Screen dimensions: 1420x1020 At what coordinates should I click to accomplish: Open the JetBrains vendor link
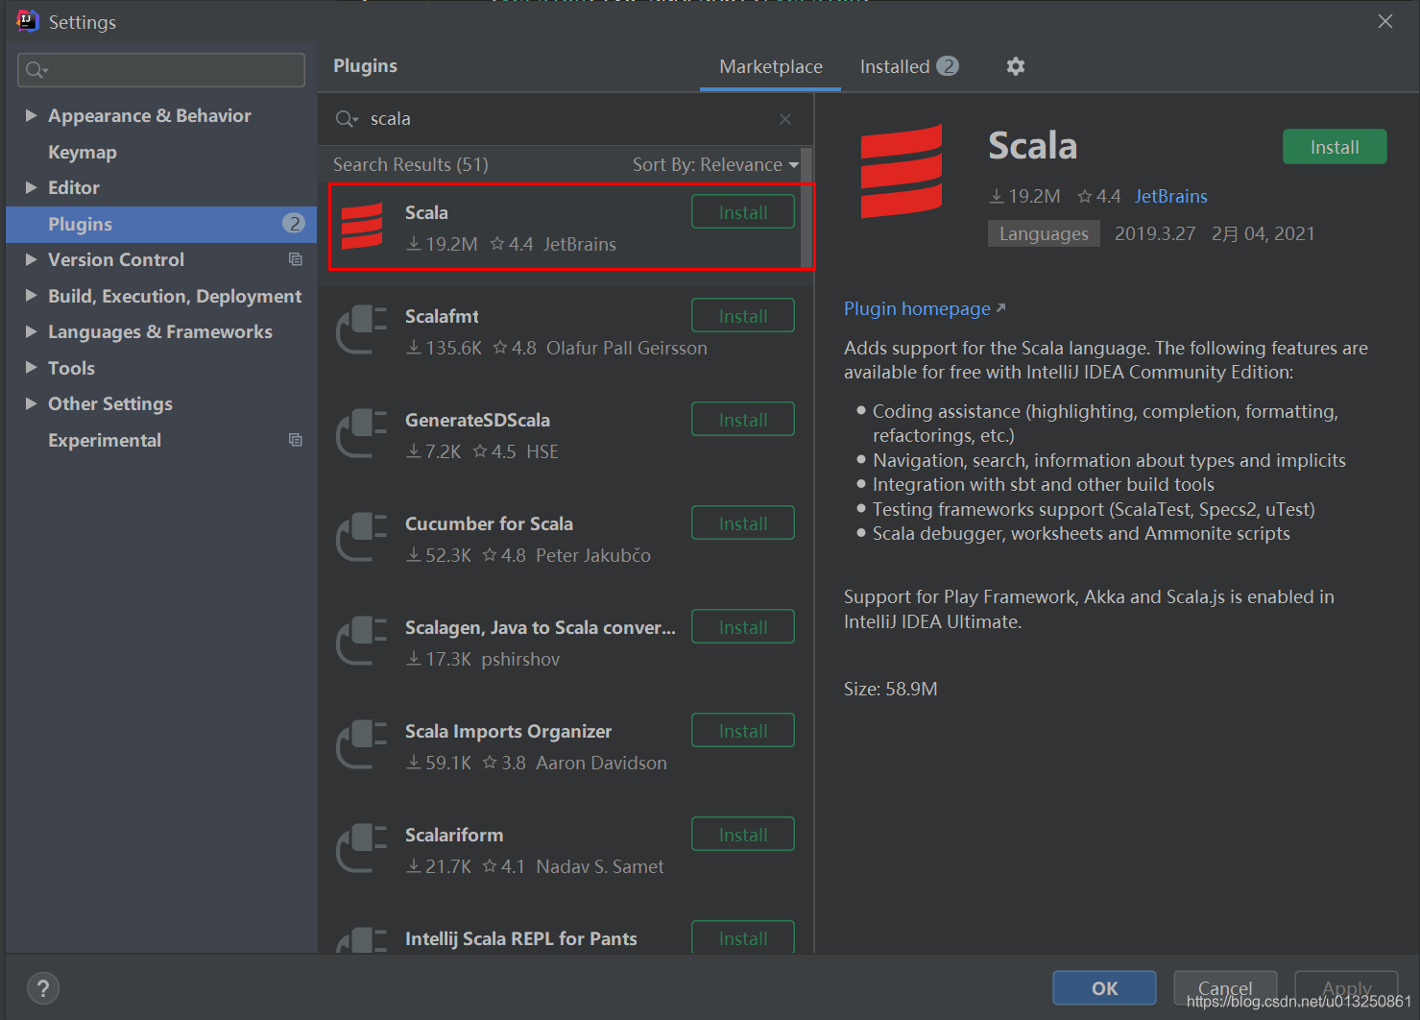coord(1170,196)
